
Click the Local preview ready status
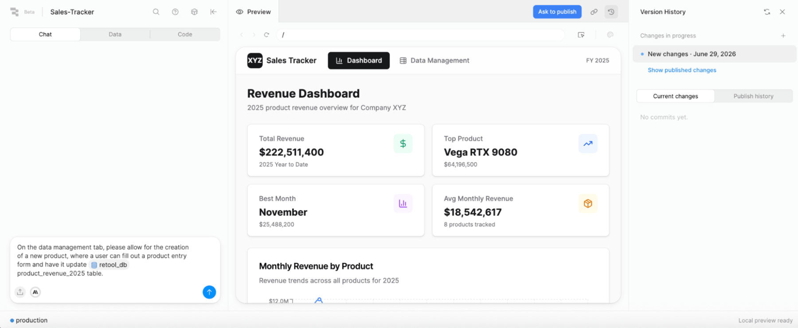[765, 320]
